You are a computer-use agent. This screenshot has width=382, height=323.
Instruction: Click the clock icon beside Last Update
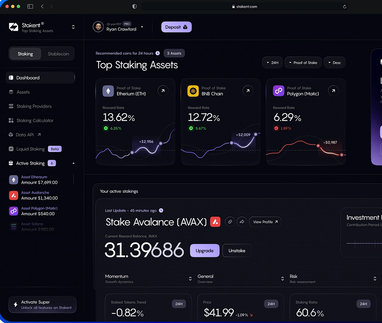pyautogui.click(x=161, y=210)
